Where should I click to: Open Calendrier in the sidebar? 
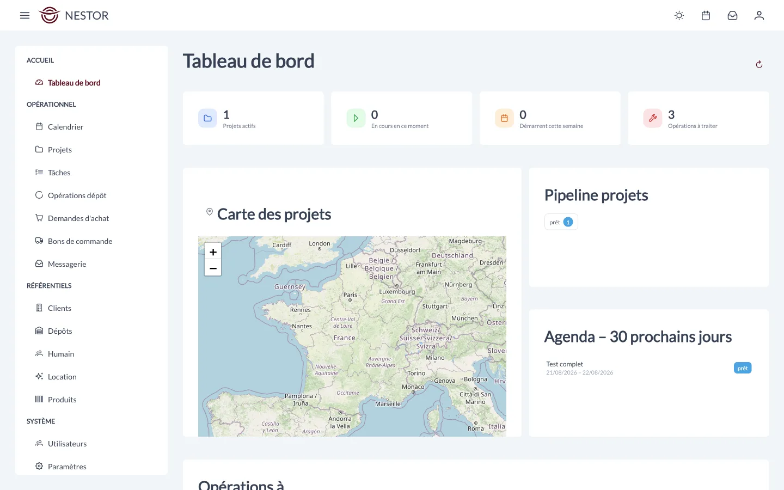[x=65, y=127]
